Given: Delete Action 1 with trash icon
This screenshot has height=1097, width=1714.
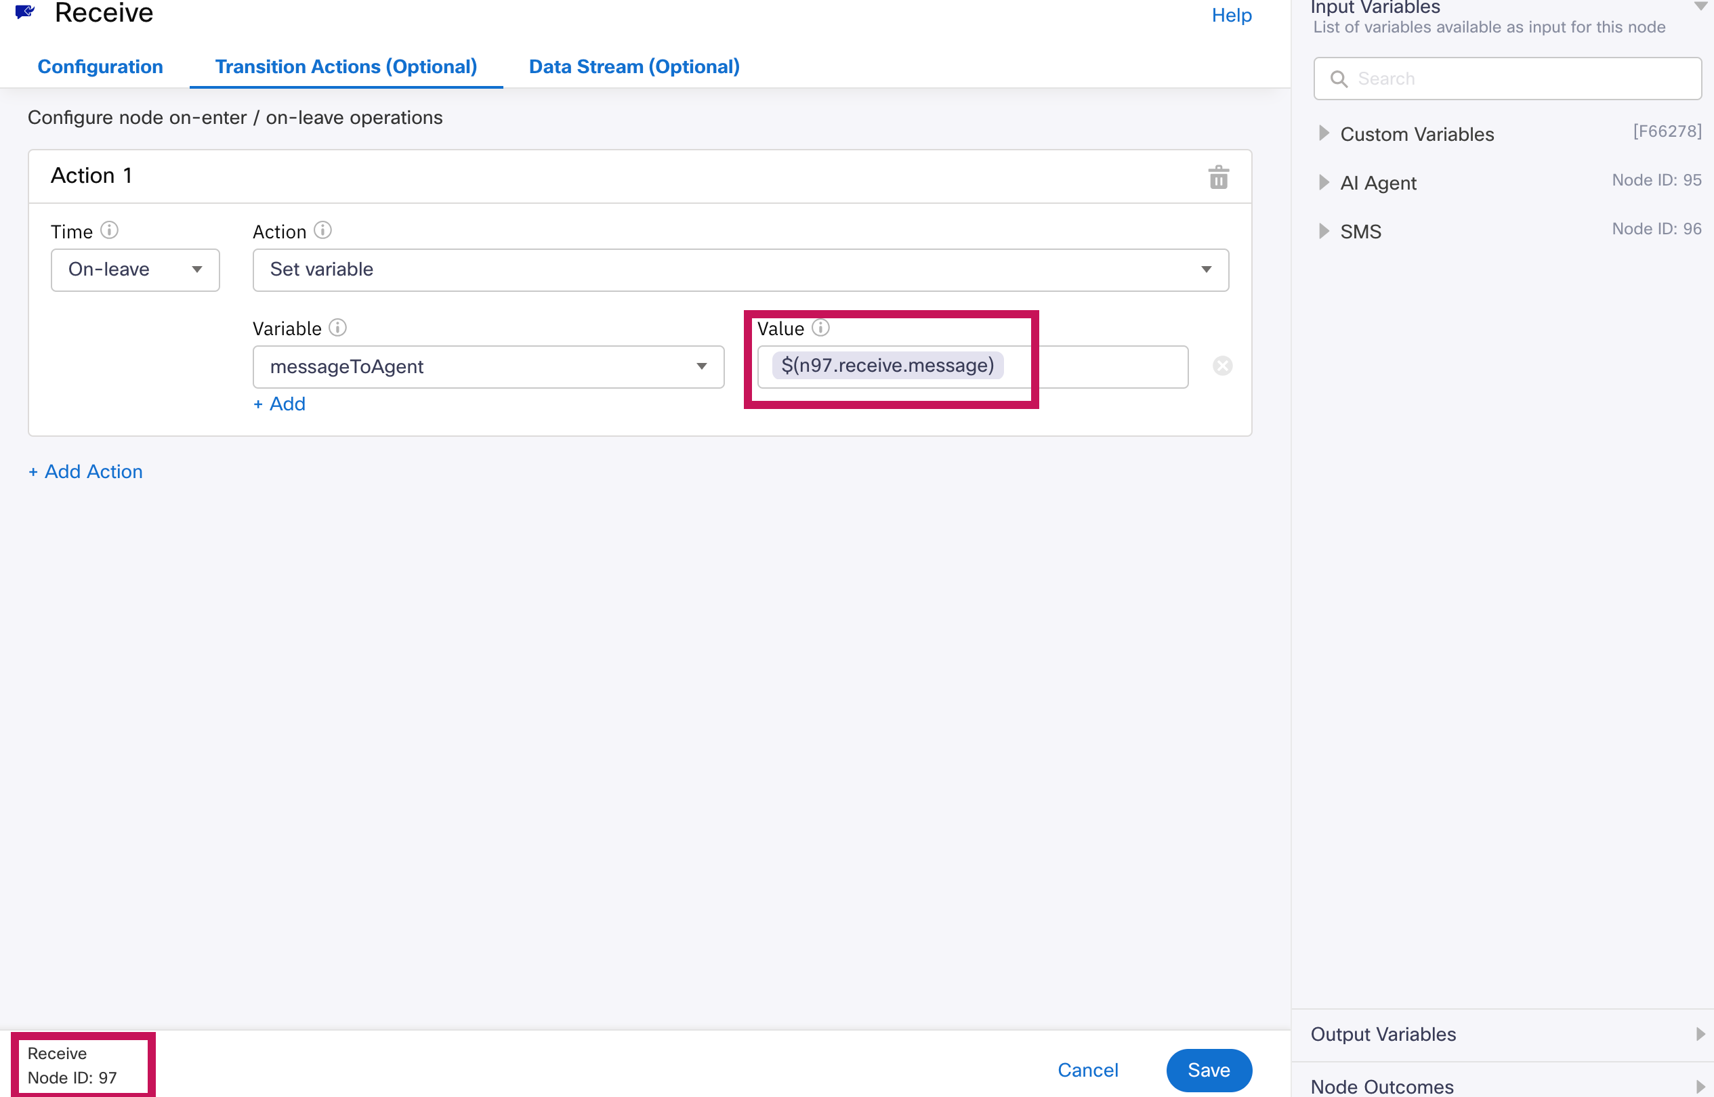Looking at the screenshot, I should click(x=1219, y=177).
